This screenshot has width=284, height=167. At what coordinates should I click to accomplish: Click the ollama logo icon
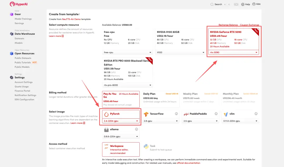[x=106, y=130]
